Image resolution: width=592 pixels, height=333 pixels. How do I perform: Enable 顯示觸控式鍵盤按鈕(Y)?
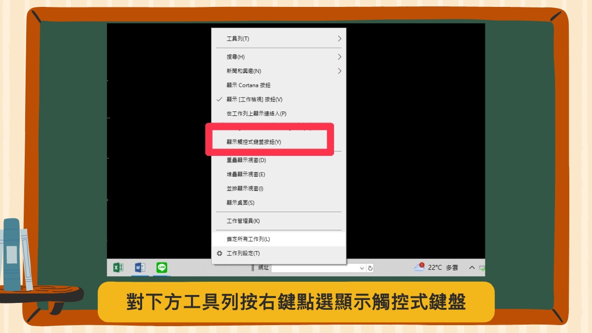tap(279, 142)
